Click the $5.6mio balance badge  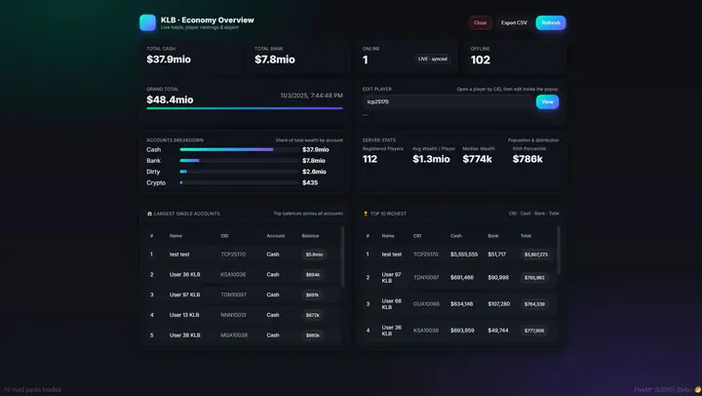pos(314,255)
